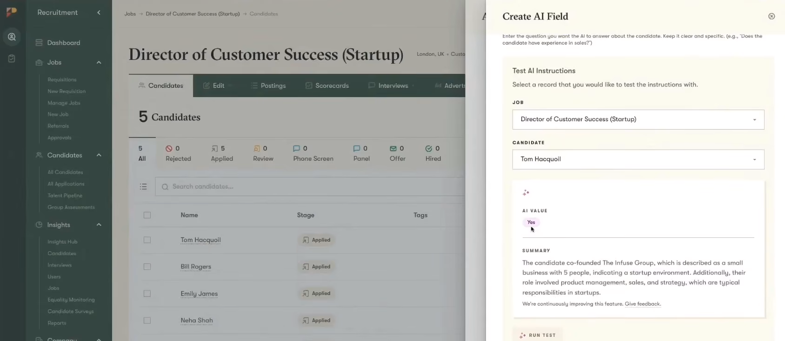The image size is (785, 341).
Task: Click the app logo icon
Action: coord(12,12)
